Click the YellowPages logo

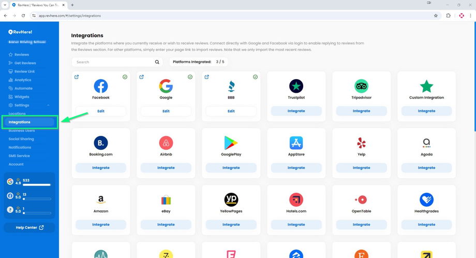pyautogui.click(x=231, y=199)
